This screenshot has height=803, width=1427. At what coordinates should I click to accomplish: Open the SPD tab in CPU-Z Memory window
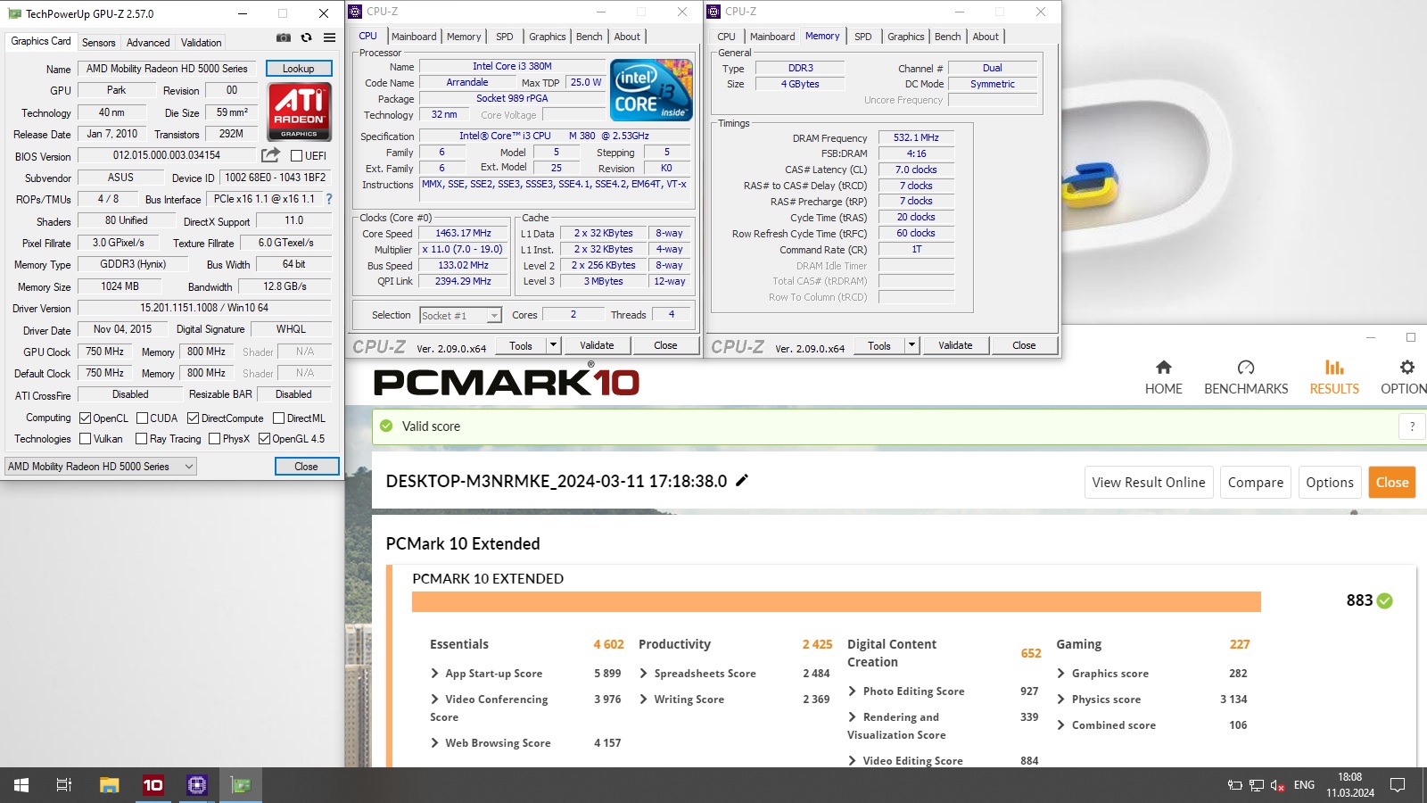pyautogui.click(x=862, y=37)
